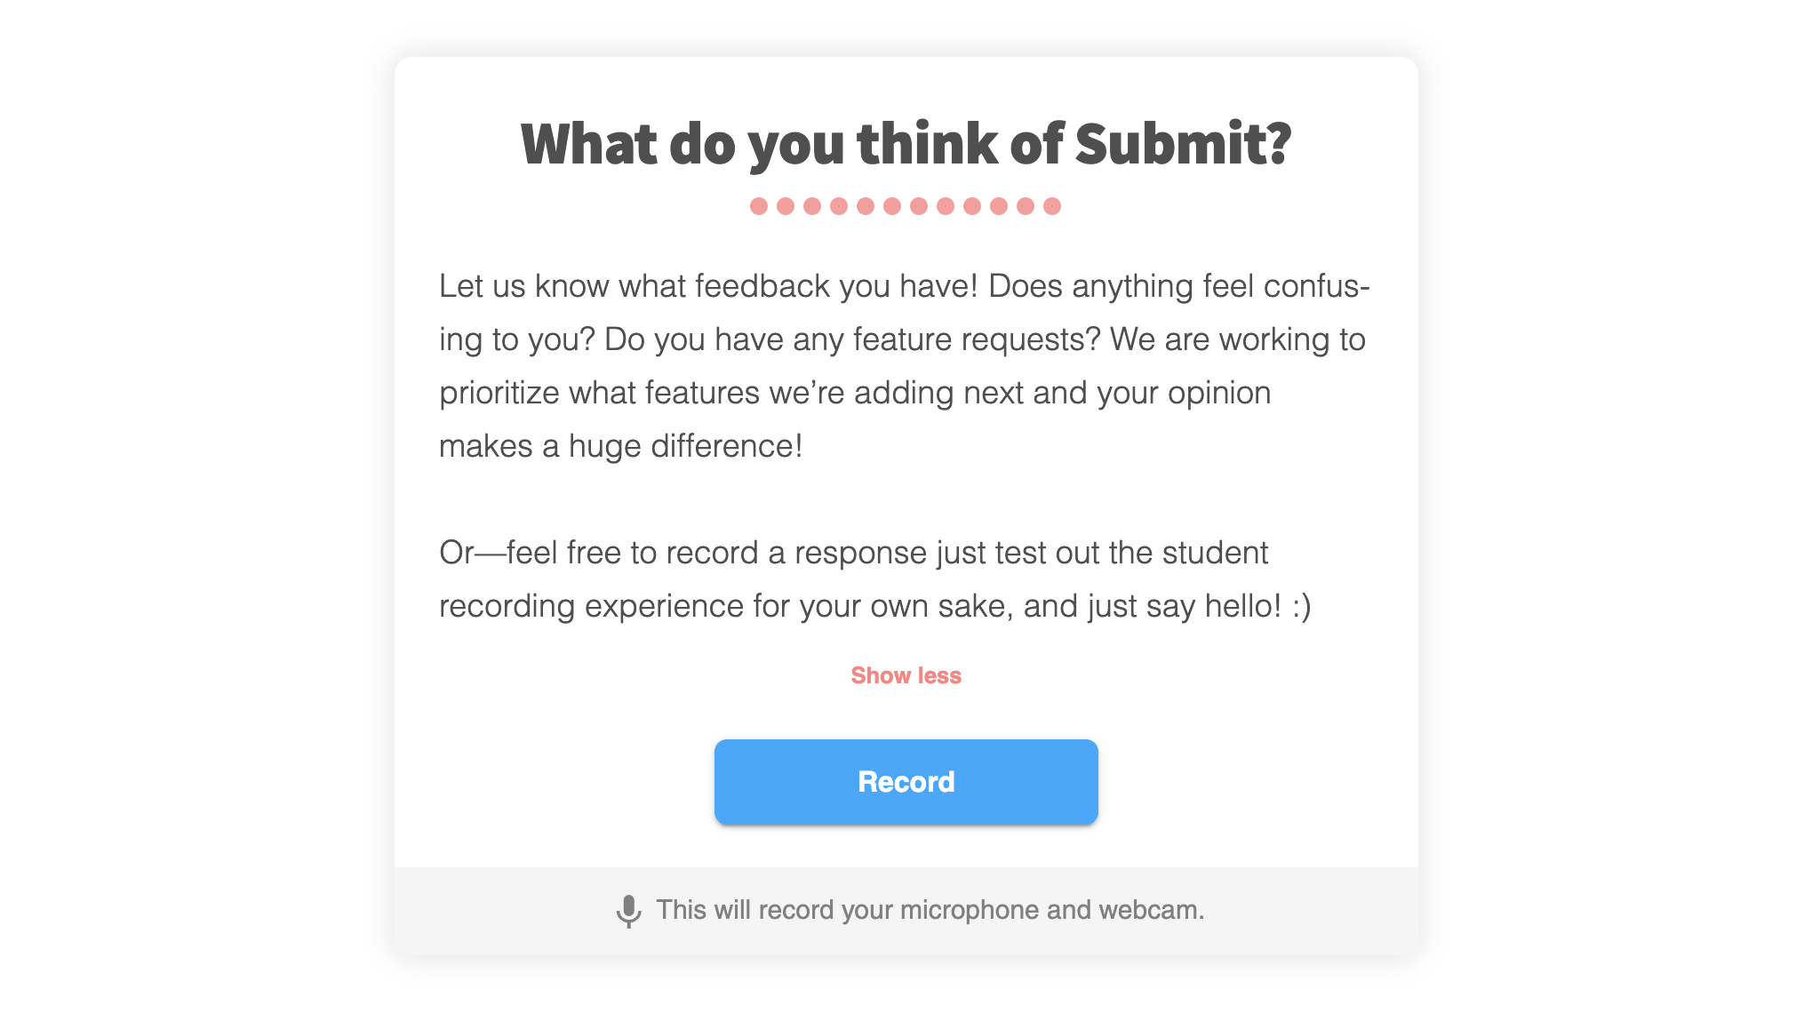Viewport: 1820px width, 1013px height.
Task: Click the microphone icon in the footer
Action: 628,911
